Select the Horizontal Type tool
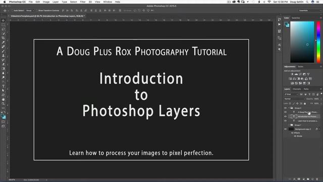 point(3,86)
